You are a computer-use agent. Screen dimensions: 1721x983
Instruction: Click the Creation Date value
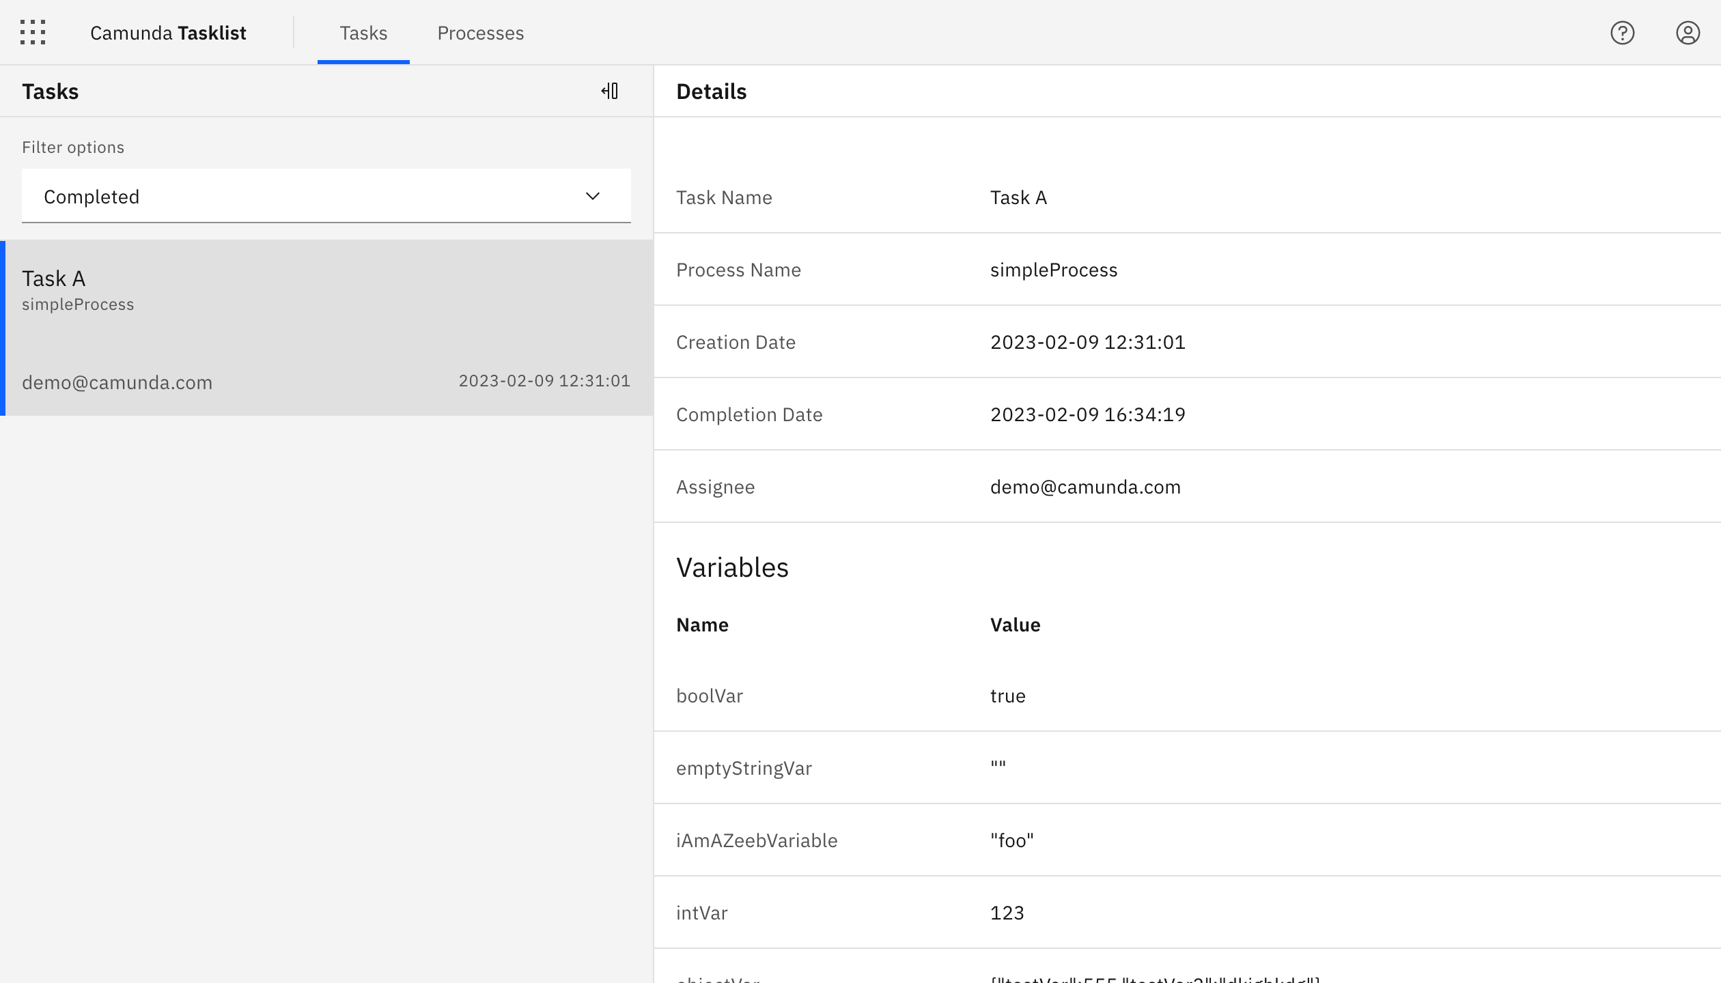click(x=1087, y=342)
